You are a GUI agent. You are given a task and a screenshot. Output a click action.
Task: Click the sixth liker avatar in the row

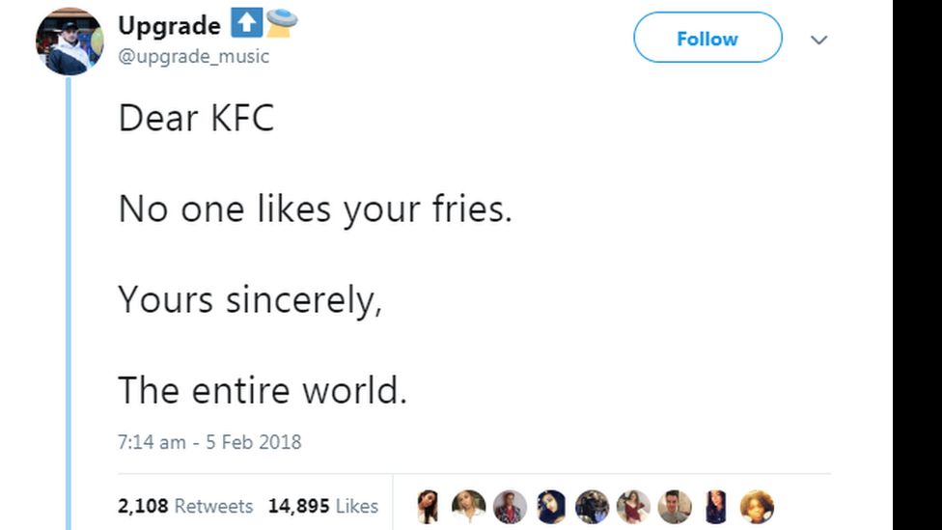coord(633,506)
